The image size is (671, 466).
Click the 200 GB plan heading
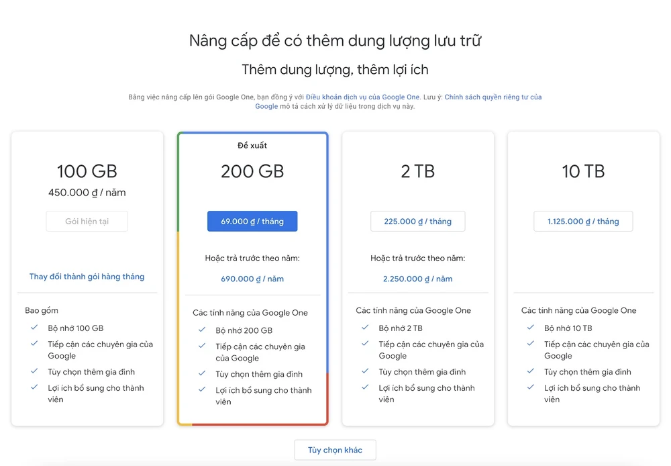pos(252,172)
